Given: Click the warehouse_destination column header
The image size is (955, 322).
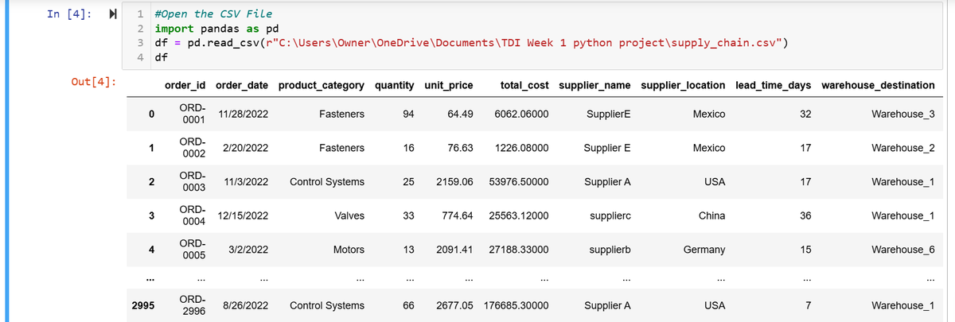Looking at the screenshot, I should coord(878,85).
